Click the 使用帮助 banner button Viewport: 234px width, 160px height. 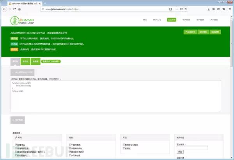point(203,32)
